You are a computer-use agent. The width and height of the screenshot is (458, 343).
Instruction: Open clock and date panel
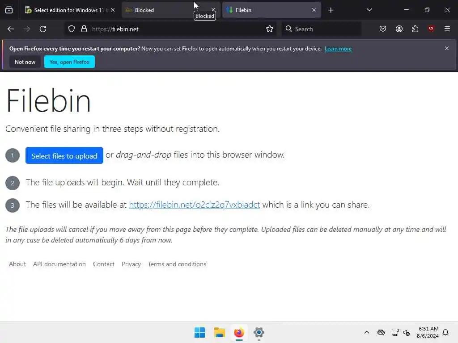click(x=428, y=332)
